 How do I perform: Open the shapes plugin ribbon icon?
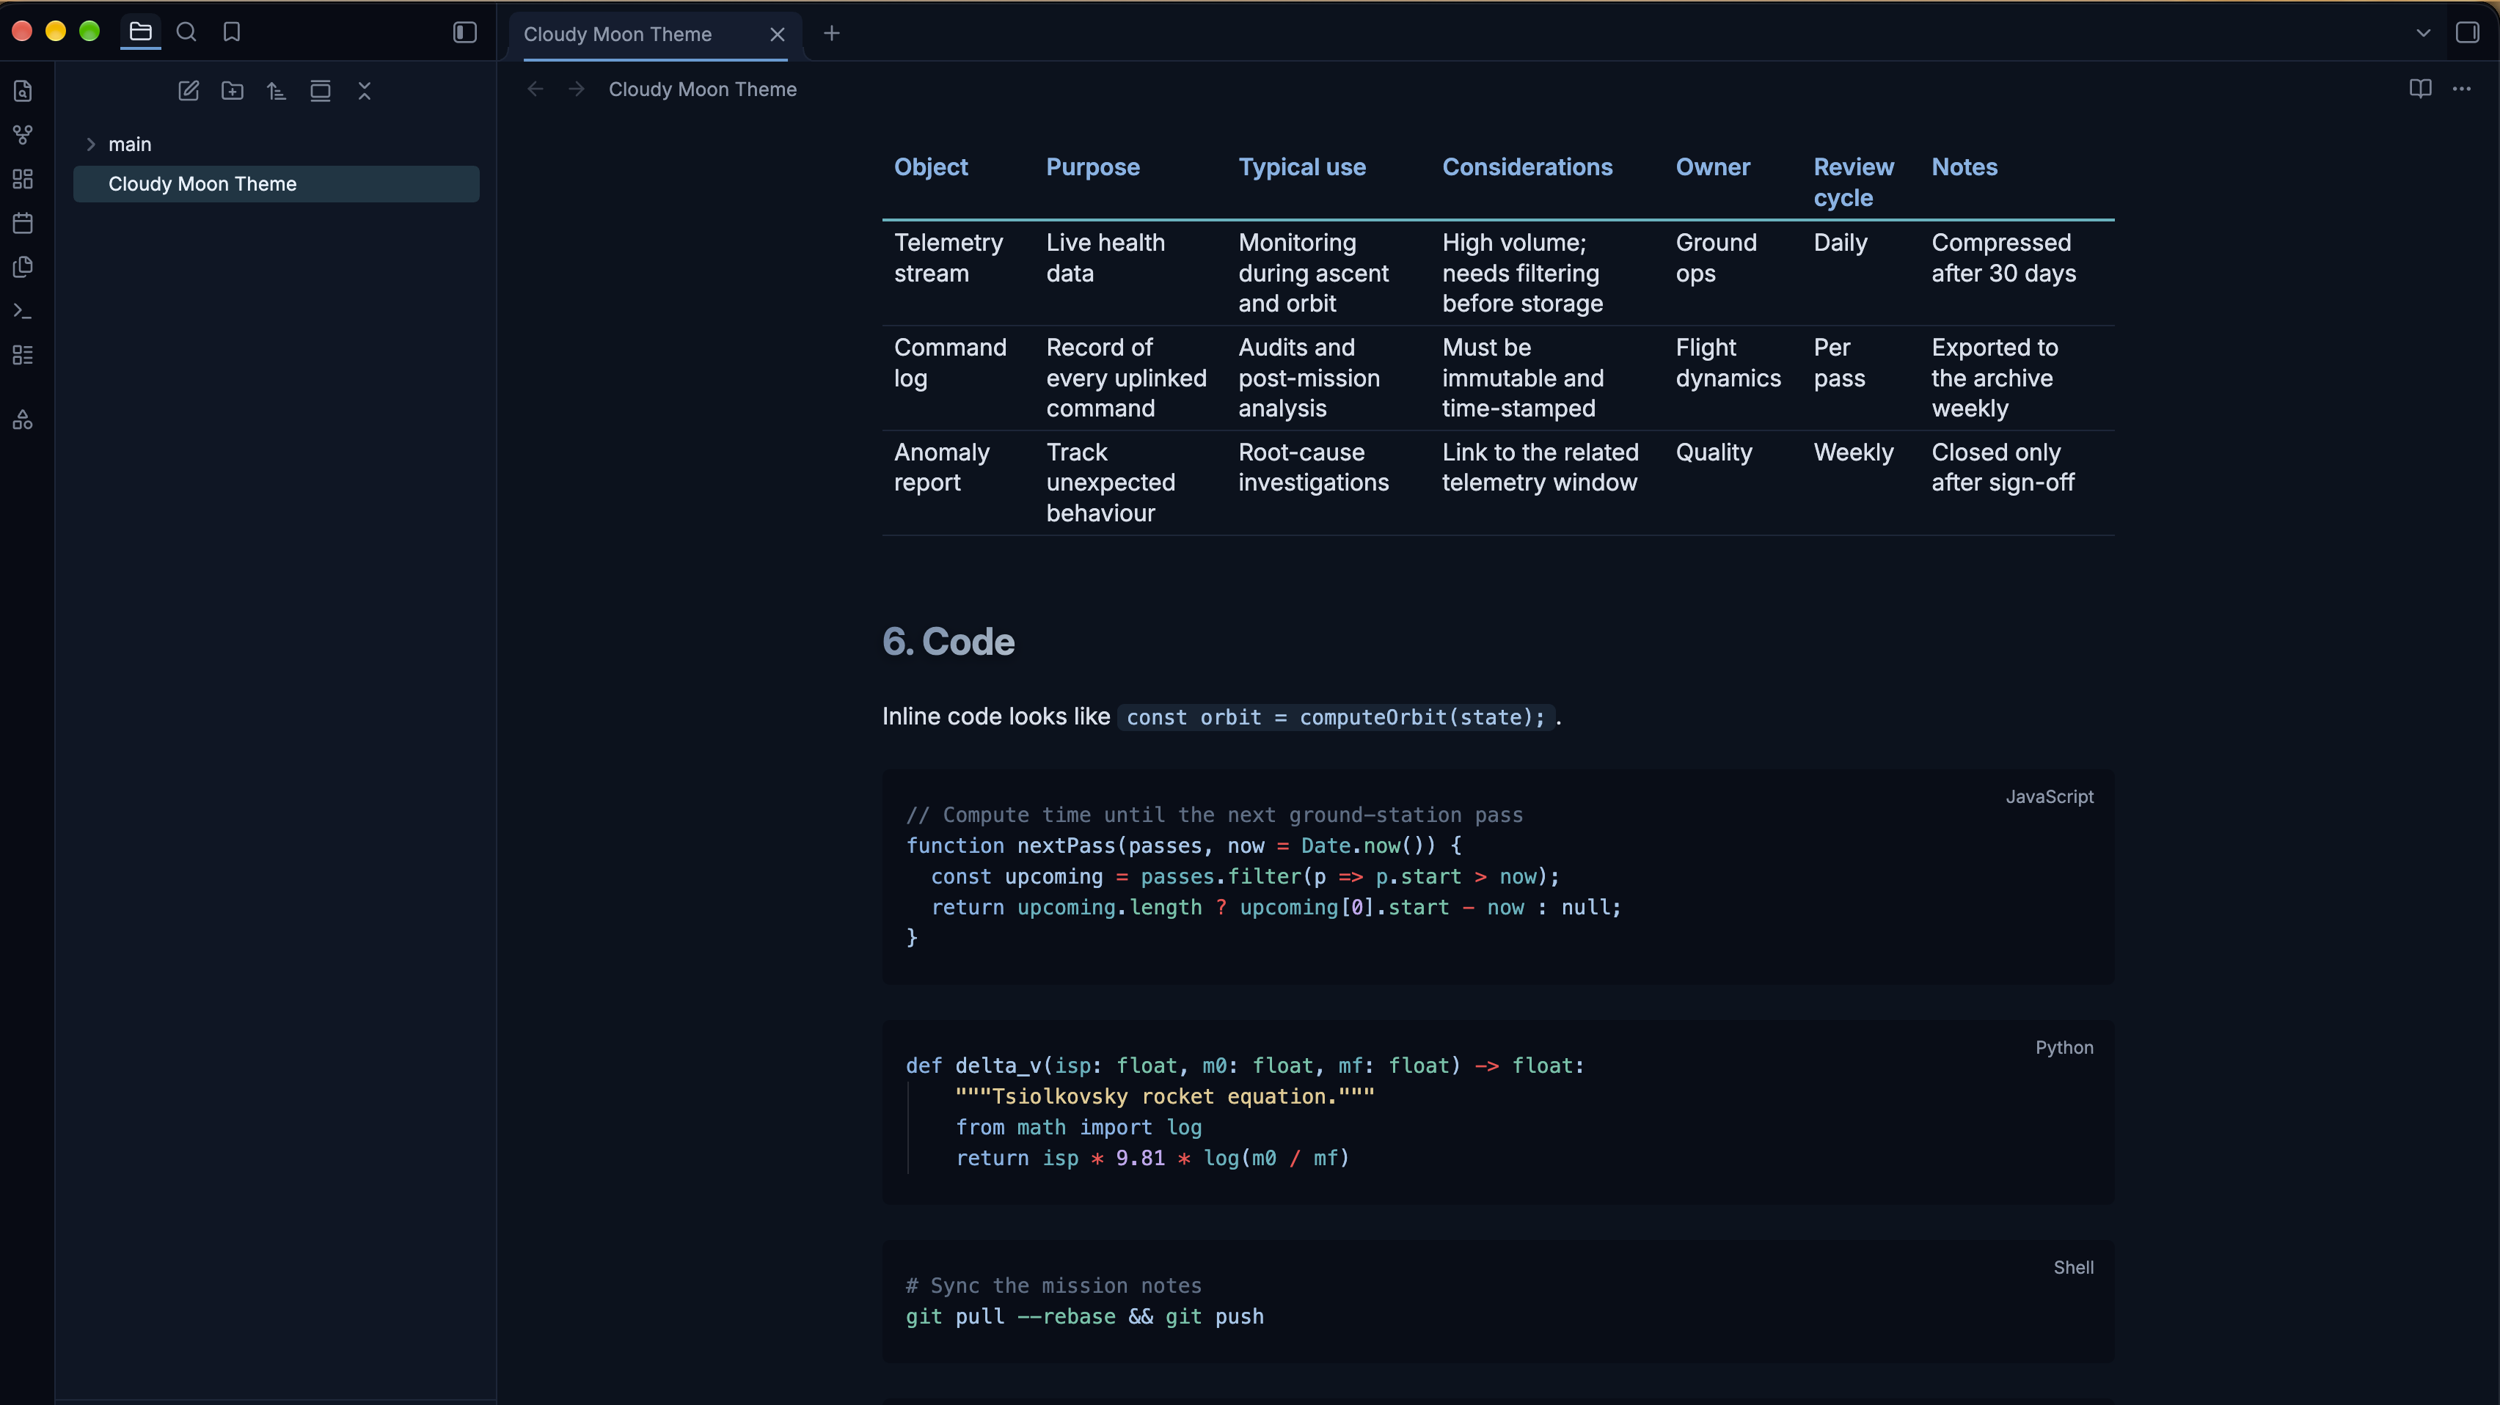pos(23,419)
